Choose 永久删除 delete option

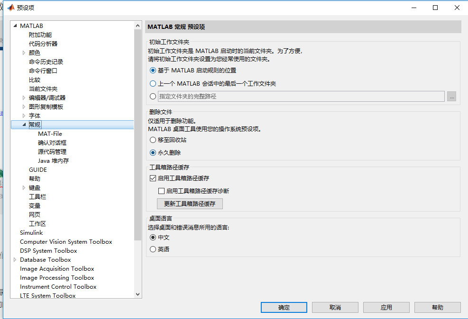153,153
